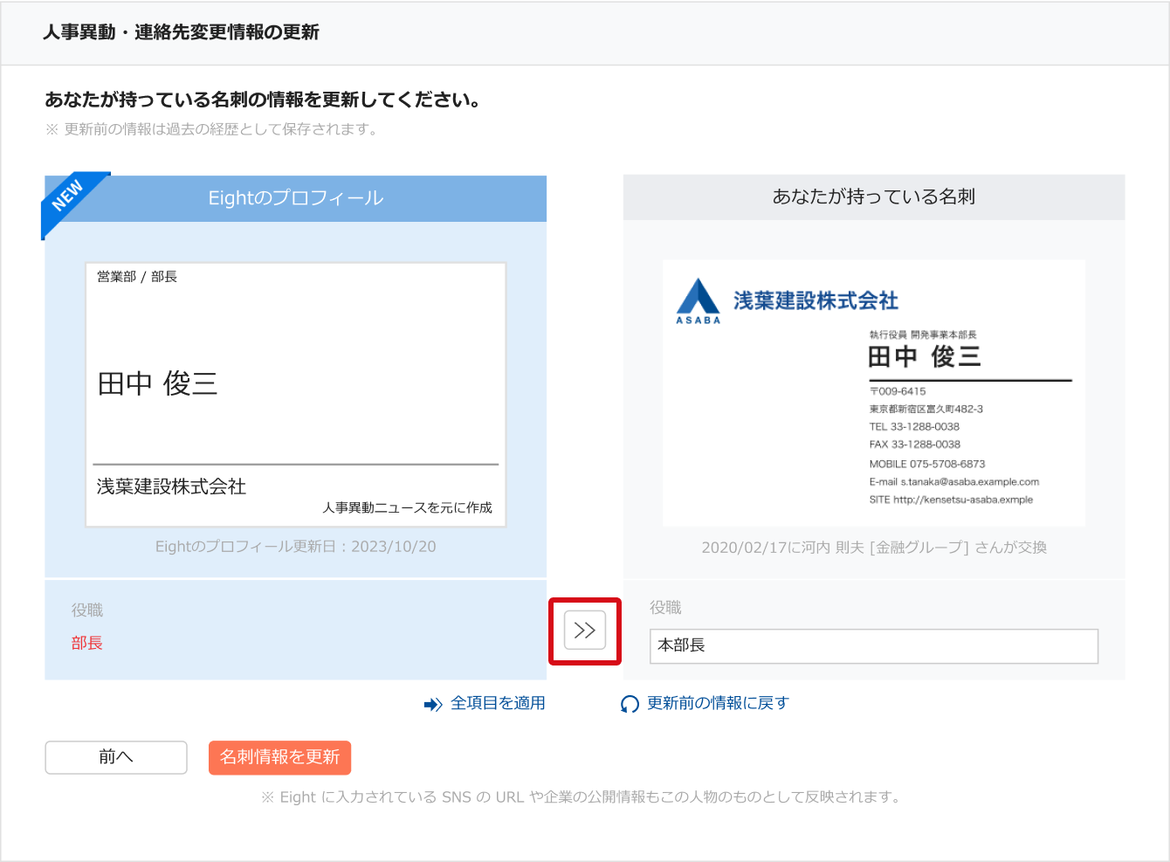Click the red 部長 role text
Viewport: 1170px width, 862px height.
86,642
